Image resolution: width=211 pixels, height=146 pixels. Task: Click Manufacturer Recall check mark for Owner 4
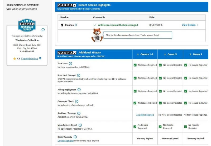tap(185, 127)
